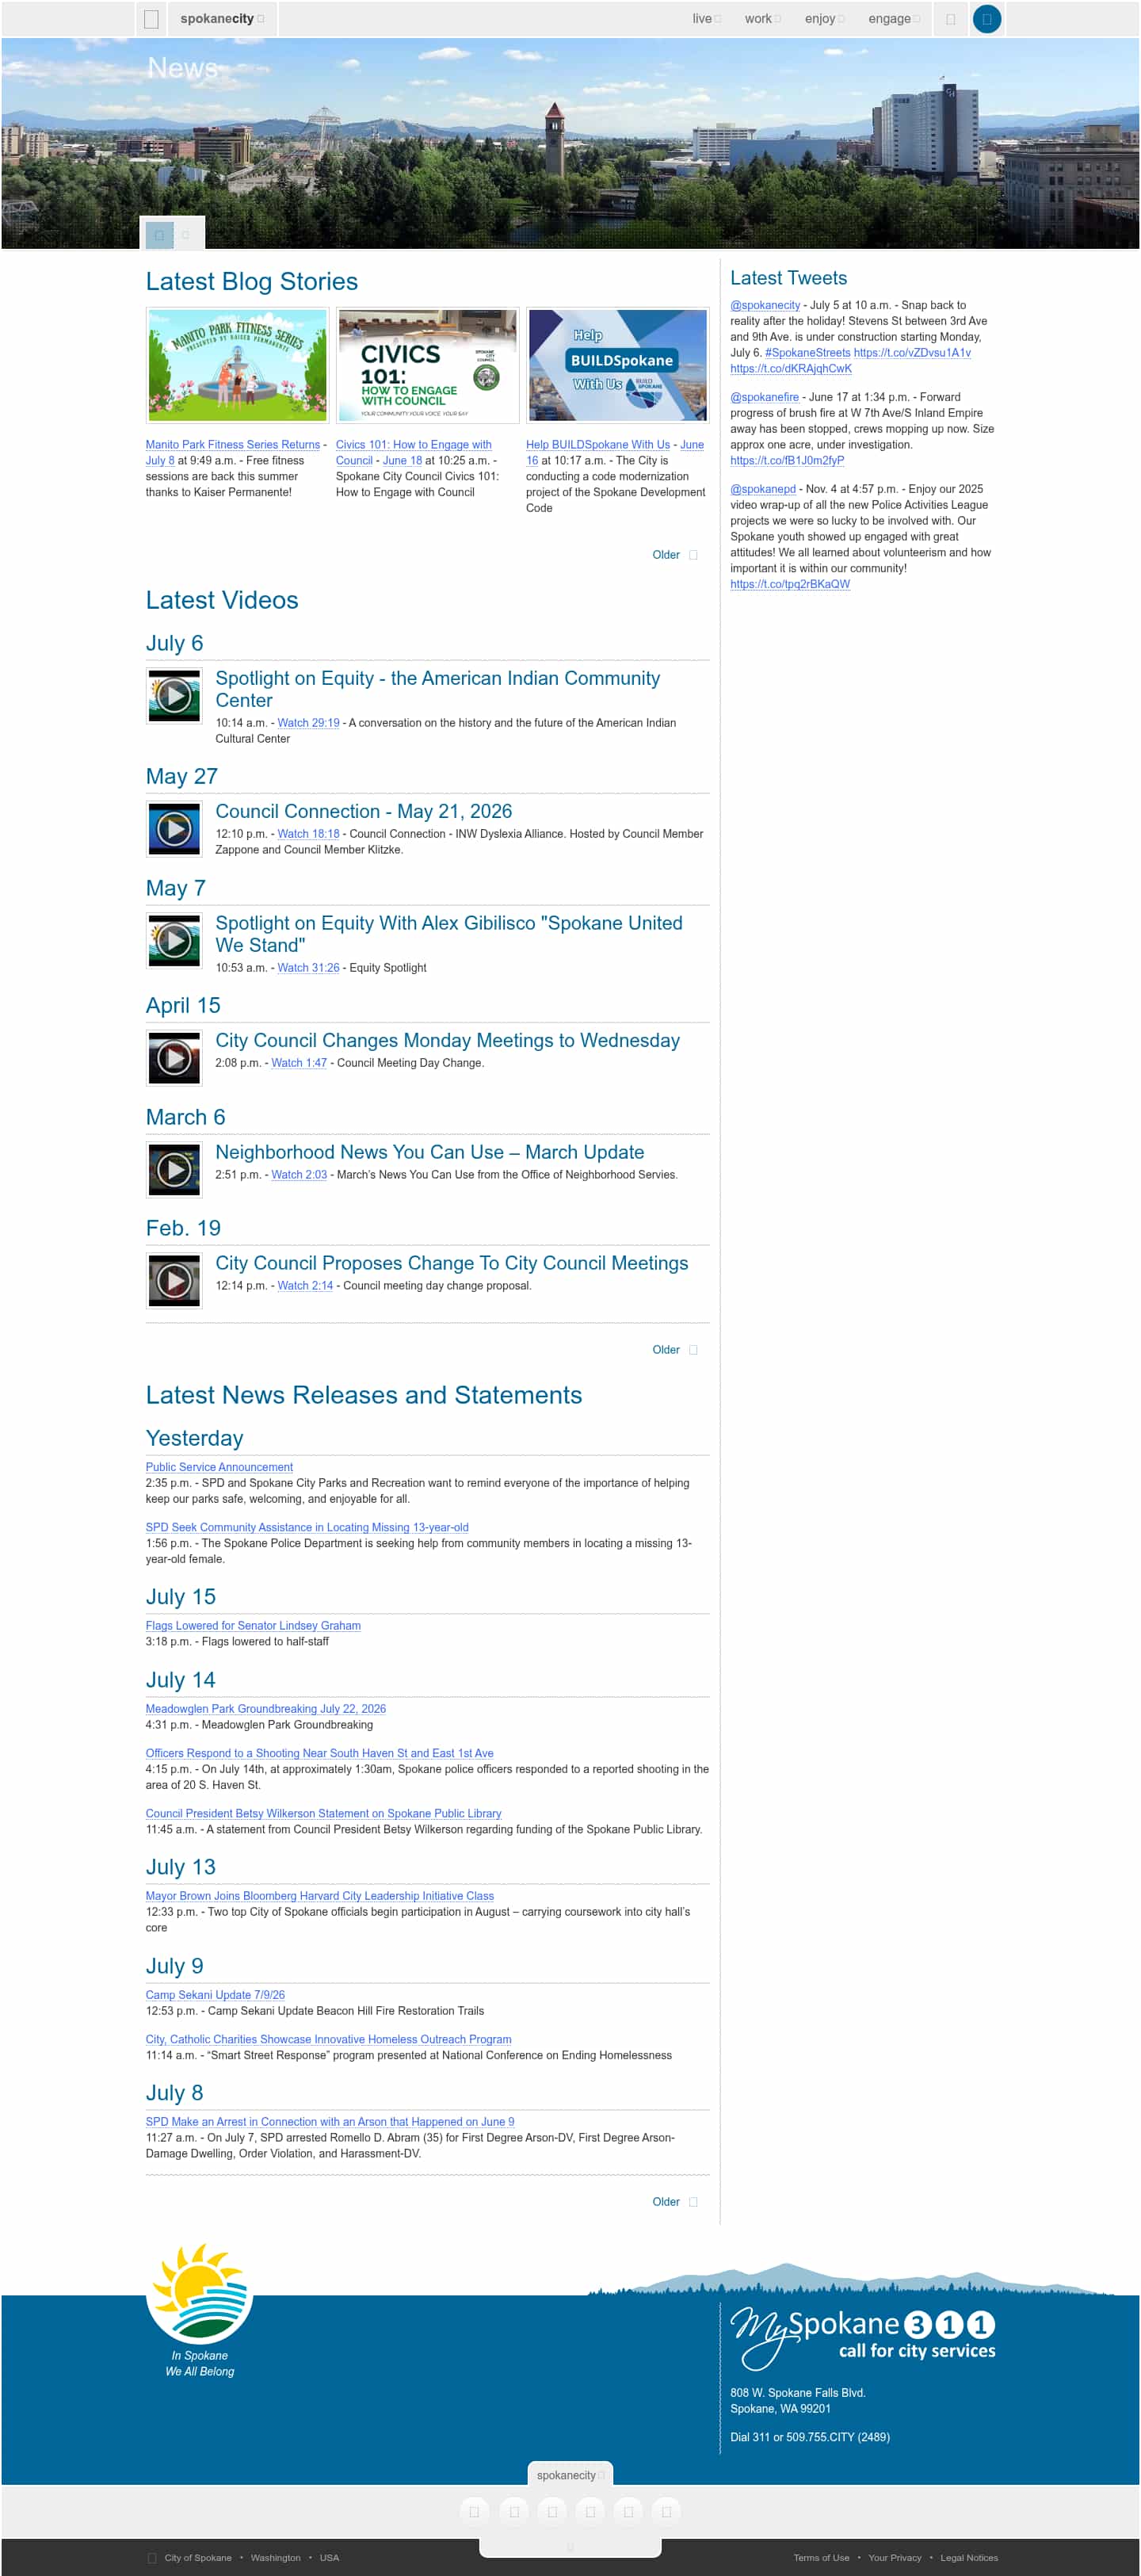Play the Alex Gibilisco Spokane United video thumbnail
The image size is (1141, 2576).
(174, 940)
